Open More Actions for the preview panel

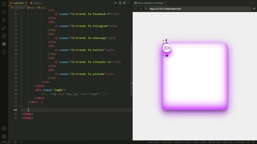click(253, 3)
